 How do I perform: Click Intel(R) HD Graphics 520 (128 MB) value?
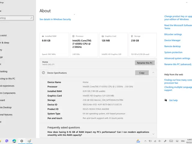click(98, 96)
